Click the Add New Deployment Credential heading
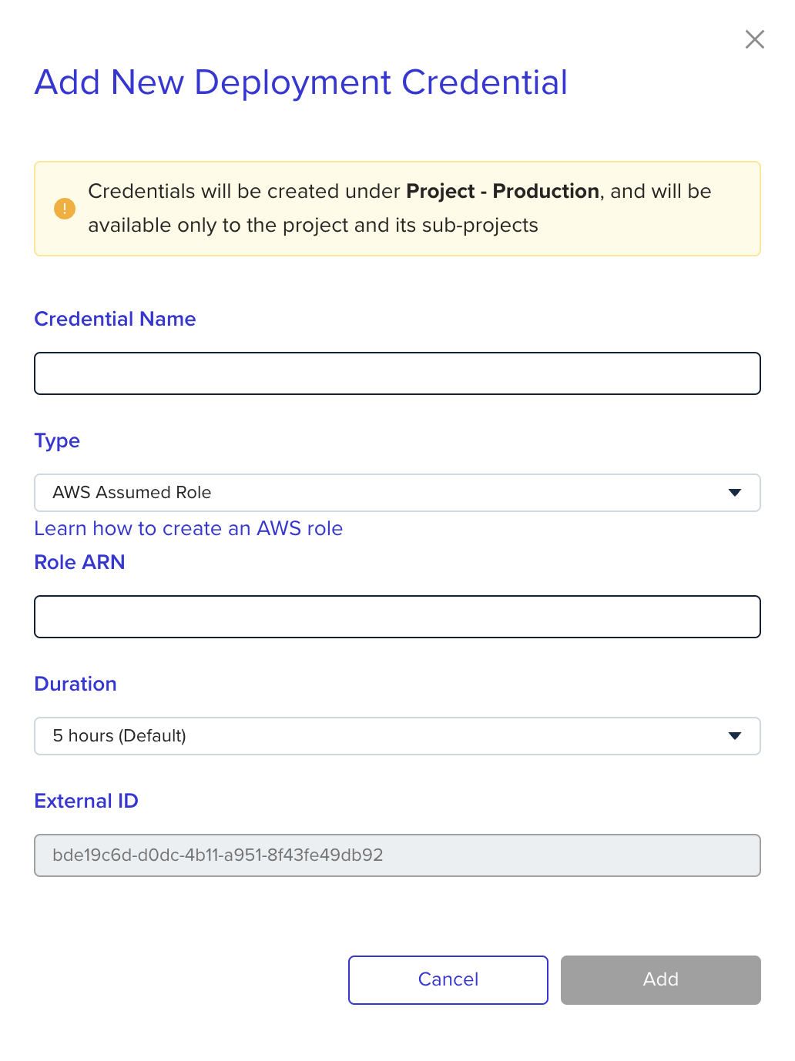Image resolution: width=795 pixels, height=1061 pixels. coord(301,82)
